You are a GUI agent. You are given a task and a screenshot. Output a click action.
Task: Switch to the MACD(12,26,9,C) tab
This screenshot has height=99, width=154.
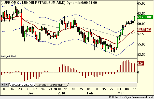22,85
